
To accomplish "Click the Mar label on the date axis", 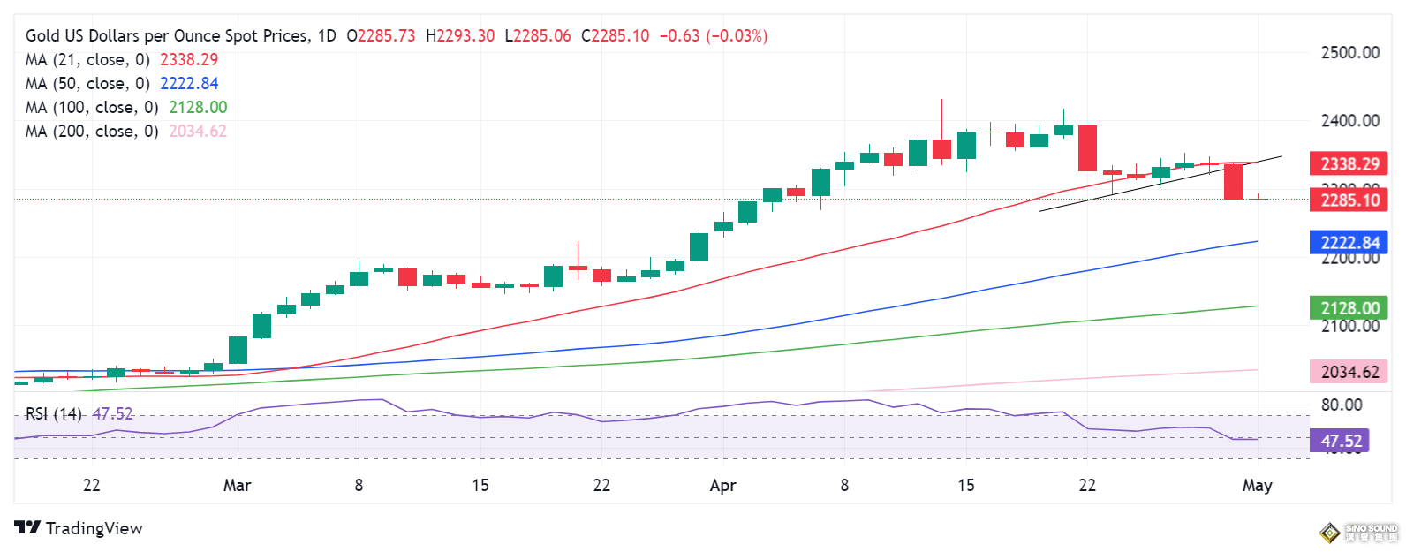I will click(x=237, y=485).
